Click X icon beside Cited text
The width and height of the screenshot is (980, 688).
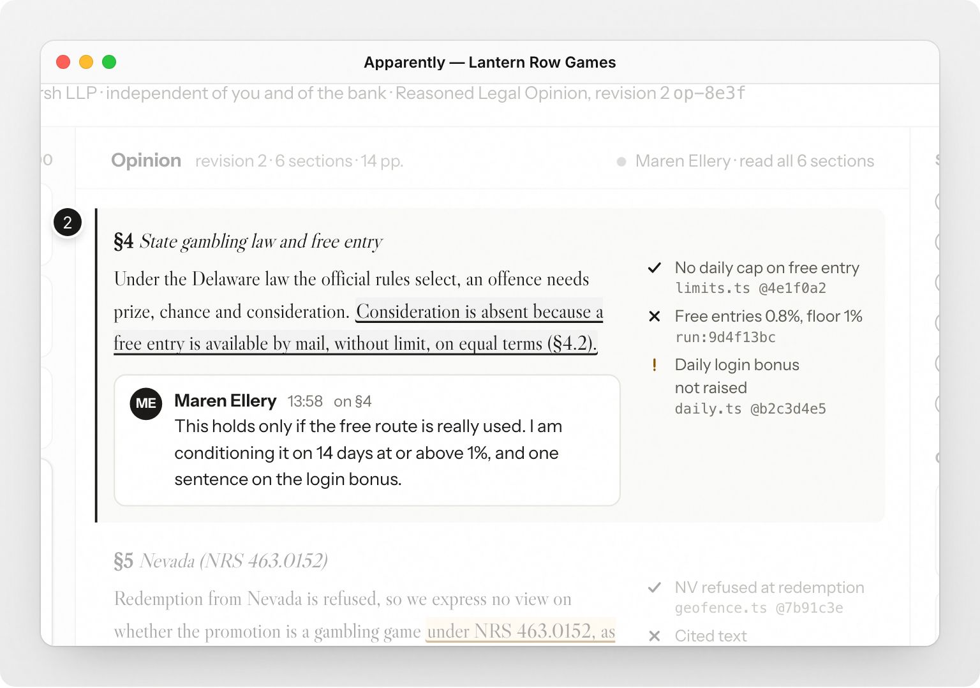[x=654, y=636]
